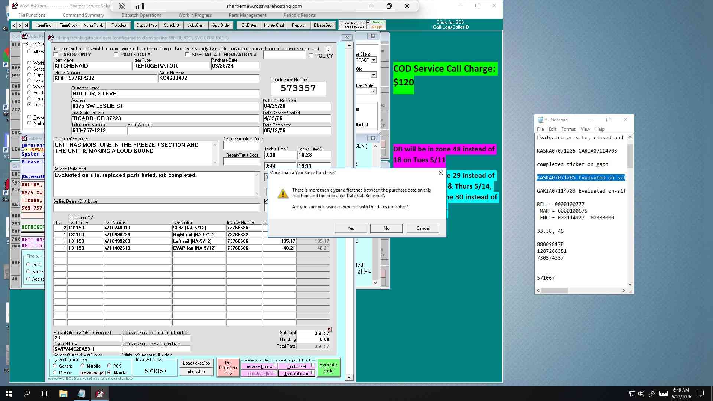Image resolution: width=713 pixels, height=401 pixels.
Task: Expand the Client dropdown arrow
Action: (x=374, y=60)
